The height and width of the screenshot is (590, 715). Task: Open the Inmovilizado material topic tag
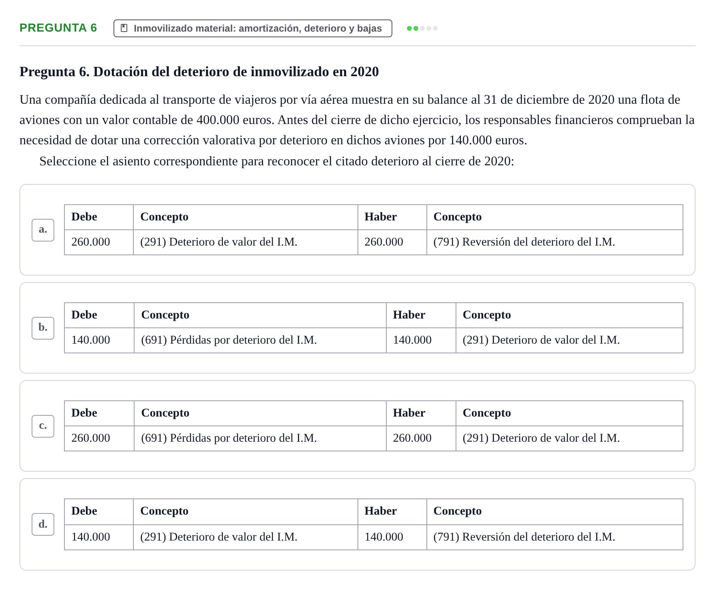click(x=253, y=28)
